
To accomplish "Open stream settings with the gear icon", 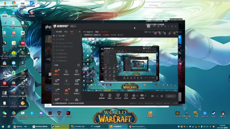I will (x=162, y=96).
